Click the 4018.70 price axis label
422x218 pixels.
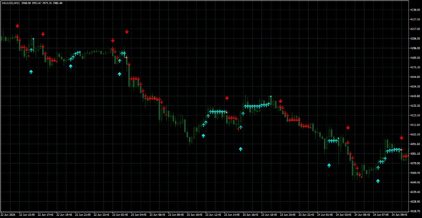click(415, 211)
